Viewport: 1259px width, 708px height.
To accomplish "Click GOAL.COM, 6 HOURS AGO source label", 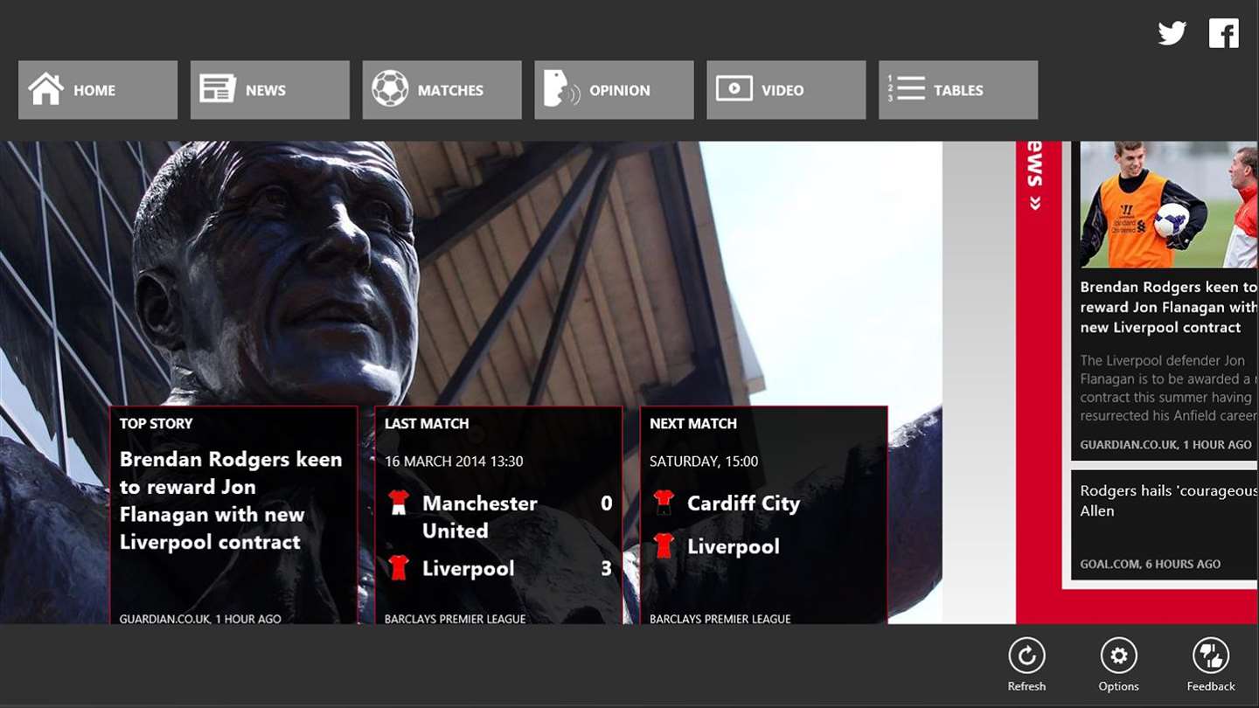I will [1150, 565].
